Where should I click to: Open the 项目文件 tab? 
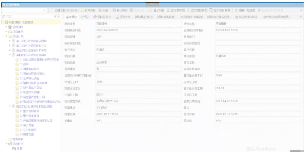123,17
